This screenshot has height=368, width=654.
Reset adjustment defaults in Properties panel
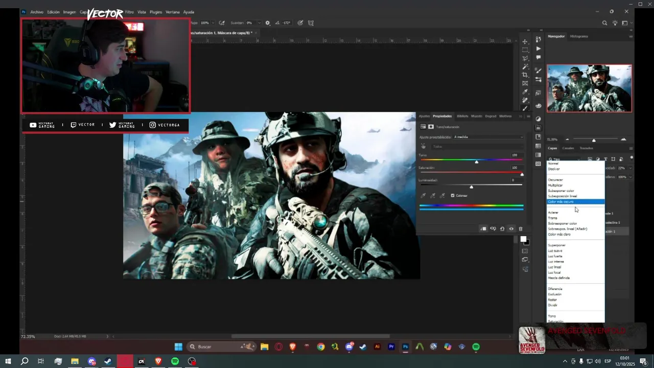[x=502, y=229]
